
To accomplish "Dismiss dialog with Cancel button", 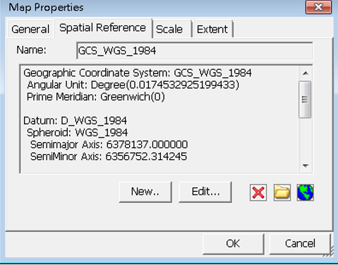I will coord(300,244).
